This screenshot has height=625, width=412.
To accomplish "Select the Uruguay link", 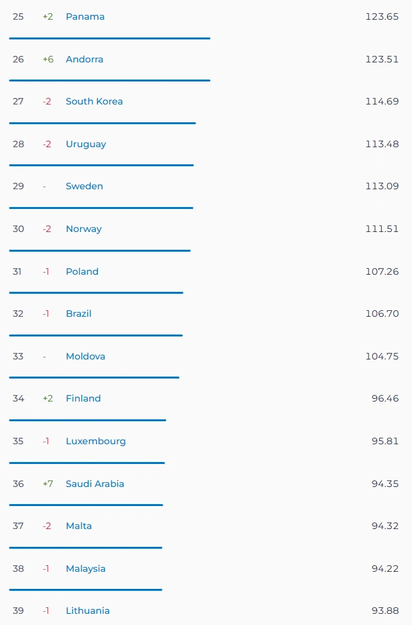I will point(85,145).
